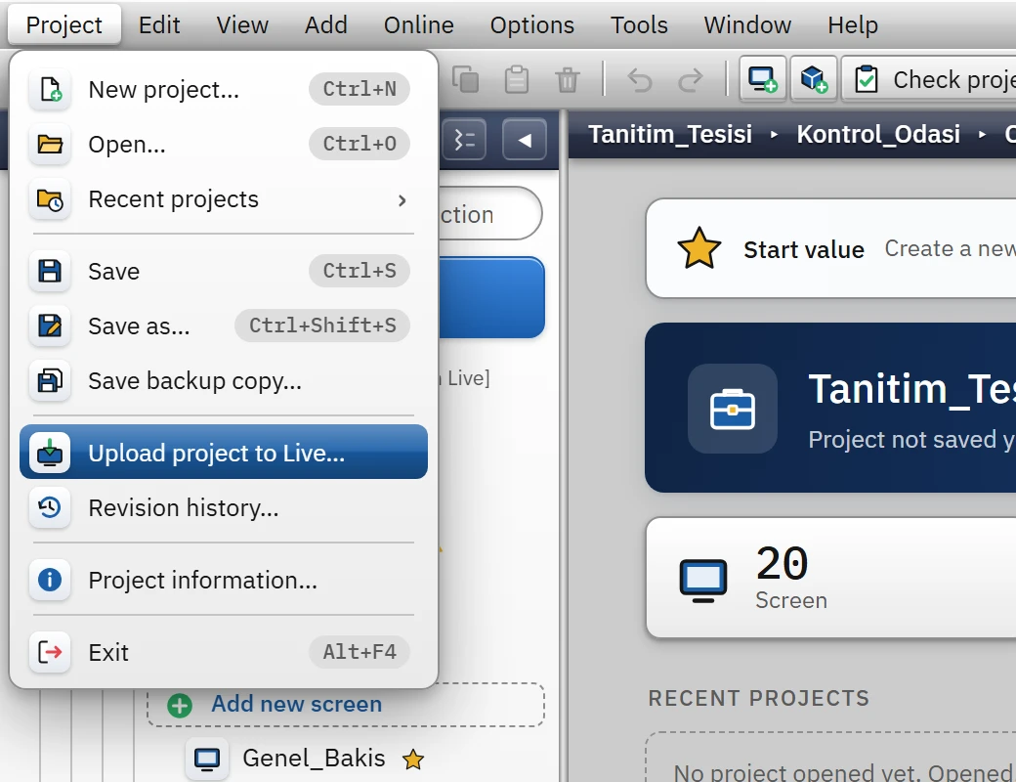Image resolution: width=1016 pixels, height=782 pixels.
Task: Click the Save as pencil-disk icon
Action: (50, 326)
